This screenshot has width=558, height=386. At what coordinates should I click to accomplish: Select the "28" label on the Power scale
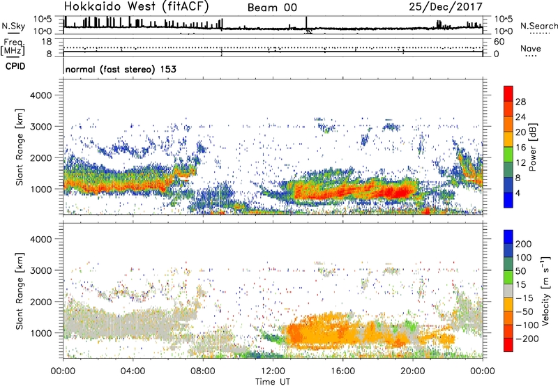(x=520, y=102)
